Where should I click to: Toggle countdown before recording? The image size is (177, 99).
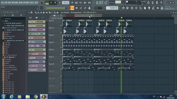(x=81, y=2)
